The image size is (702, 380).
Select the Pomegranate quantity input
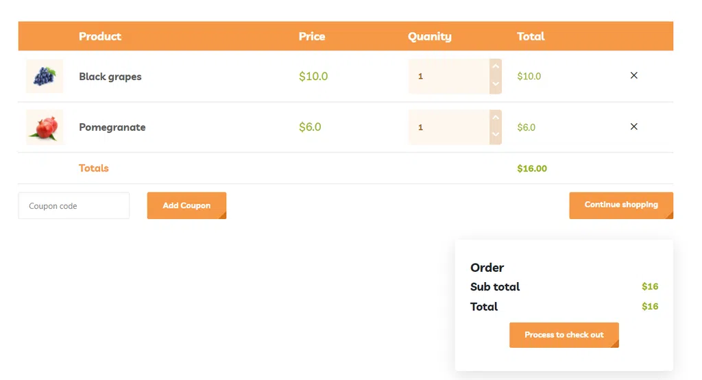[x=449, y=127]
